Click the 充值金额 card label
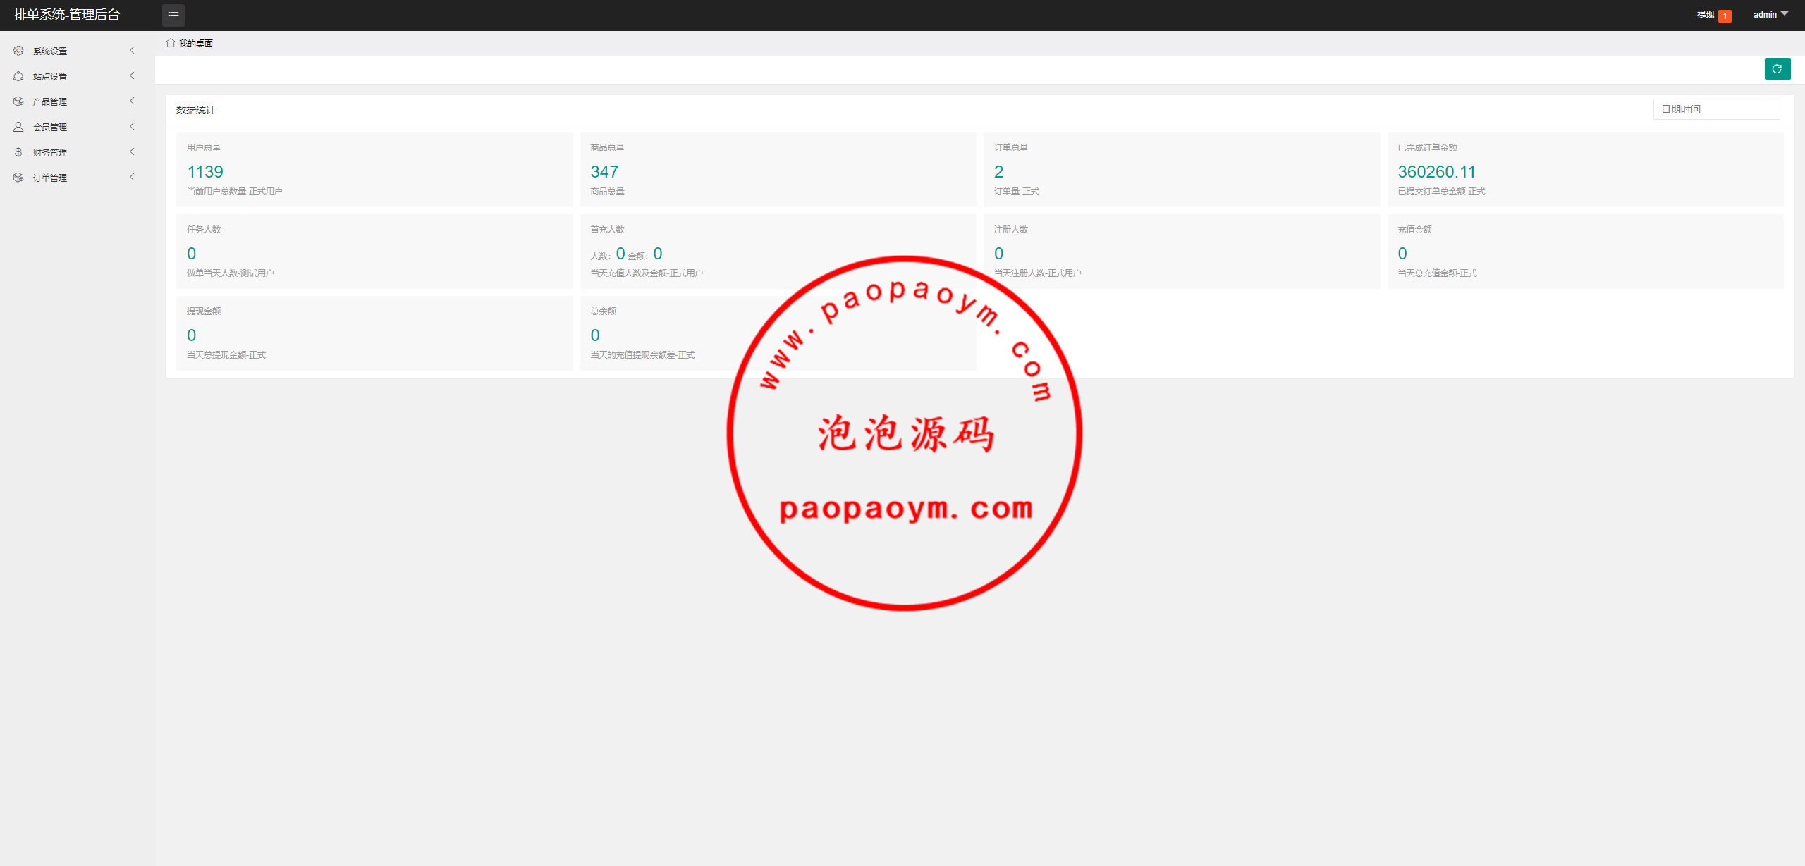The width and height of the screenshot is (1805, 866). click(x=1414, y=230)
